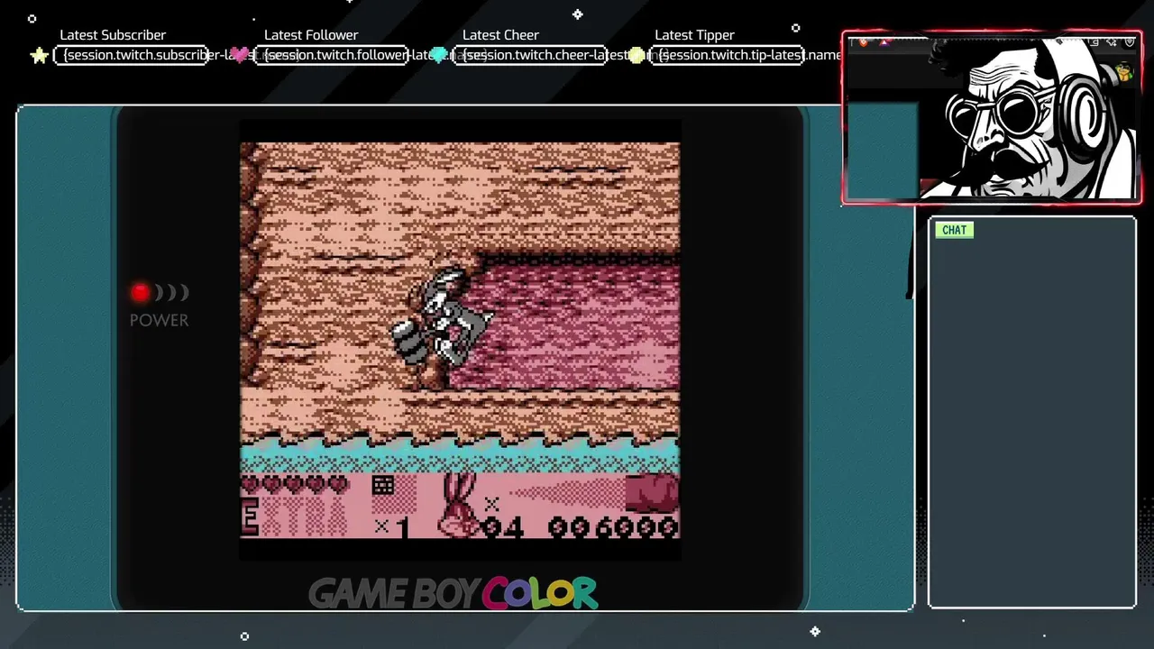Image resolution: width=1154 pixels, height=649 pixels.
Task: Click the first heart in the health row
Action: [x=251, y=484]
